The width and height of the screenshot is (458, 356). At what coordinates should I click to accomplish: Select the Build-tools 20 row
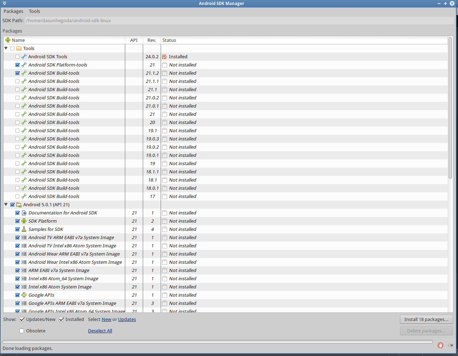pyautogui.click(x=225, y=122)
